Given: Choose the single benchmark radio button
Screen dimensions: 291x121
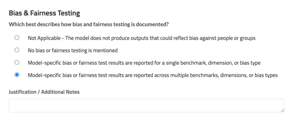Looking at the screenshot, I should click(x=17, y=63).
